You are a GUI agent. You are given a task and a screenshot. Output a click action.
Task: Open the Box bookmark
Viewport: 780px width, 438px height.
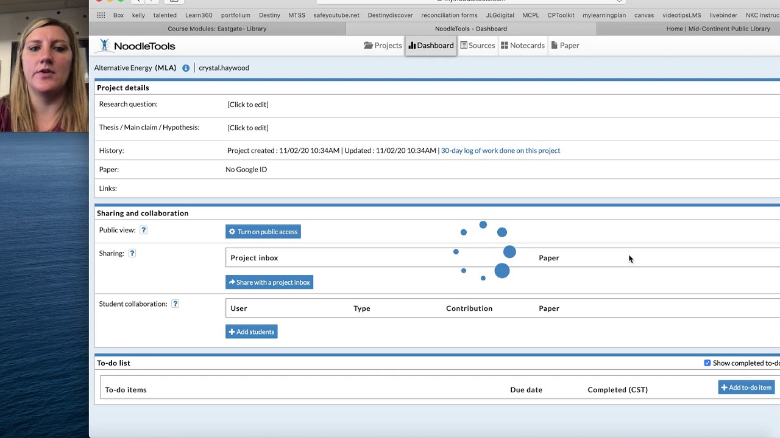point(118,15)
